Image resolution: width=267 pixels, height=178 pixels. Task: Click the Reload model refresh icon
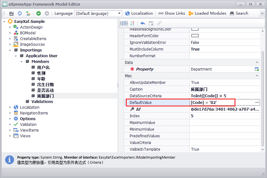[20, 13]
